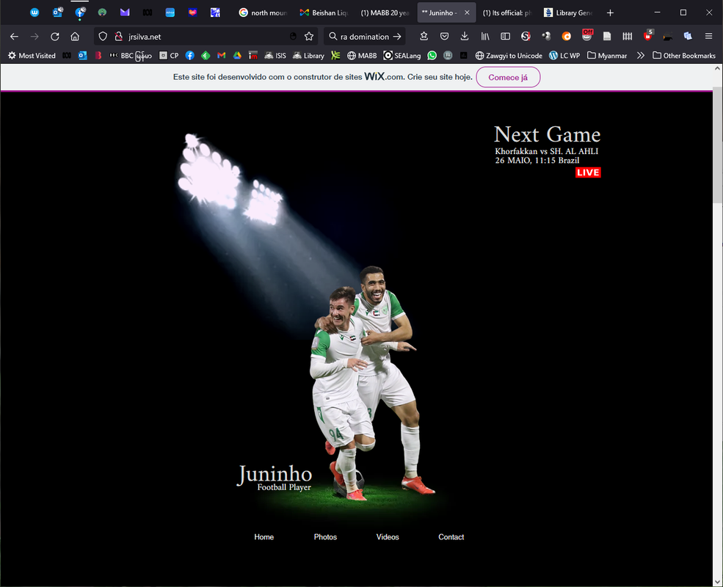Open pinned Proton Mail tab
The height and width of the screenshot is (587, 723).
[x=125, y=12]
